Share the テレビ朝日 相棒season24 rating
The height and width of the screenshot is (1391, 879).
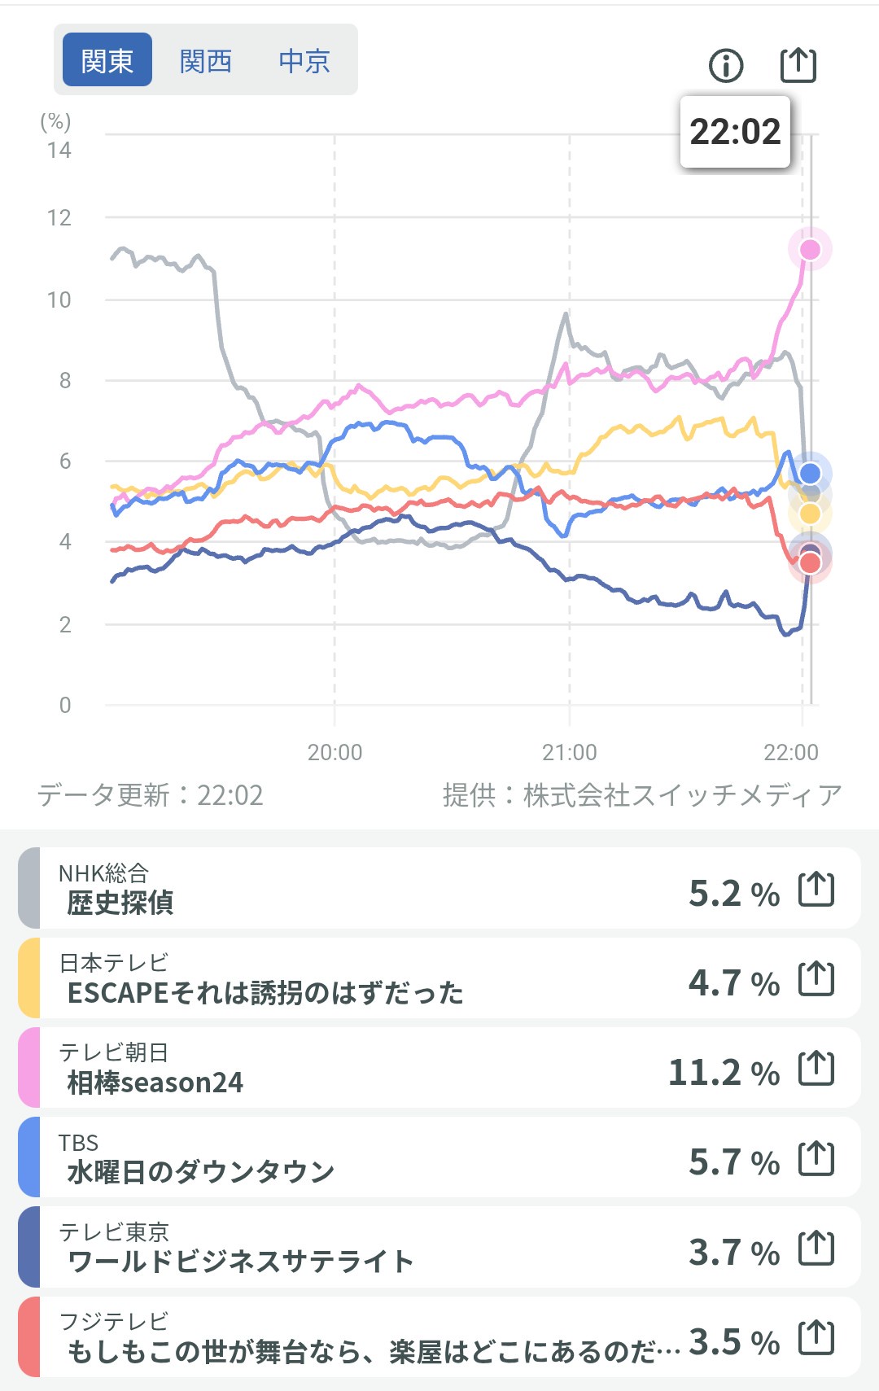pos(816,1068)
